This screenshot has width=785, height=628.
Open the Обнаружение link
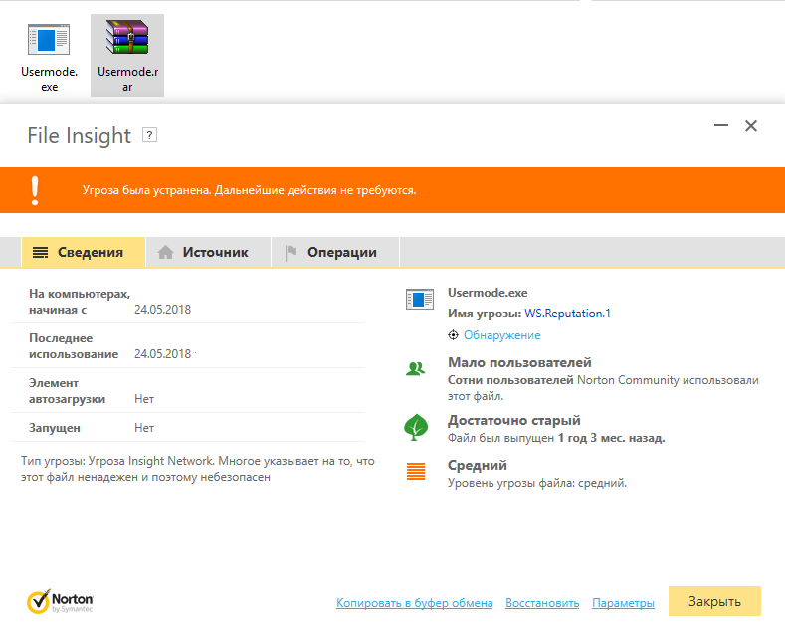pos(501,335)
